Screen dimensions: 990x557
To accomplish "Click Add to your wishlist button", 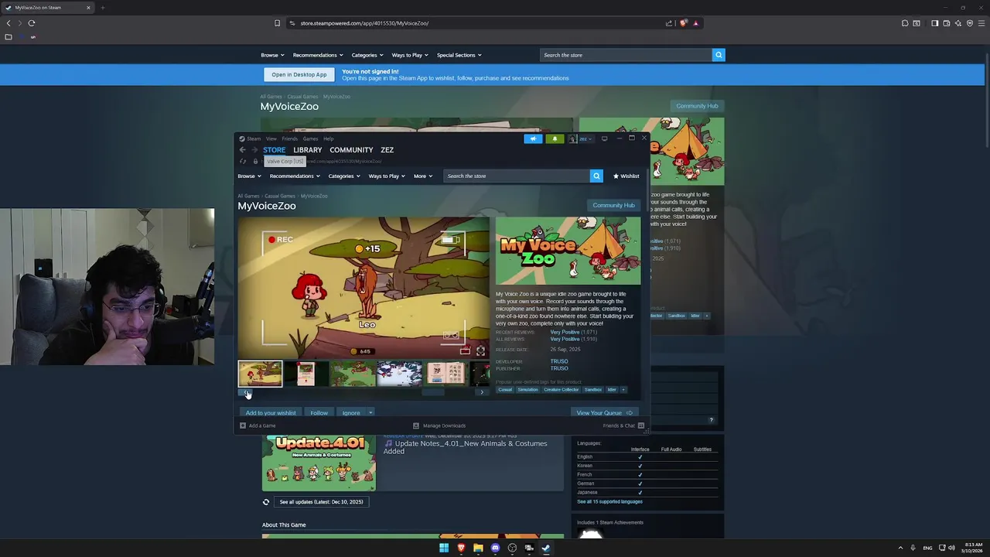I will (271, 413).
